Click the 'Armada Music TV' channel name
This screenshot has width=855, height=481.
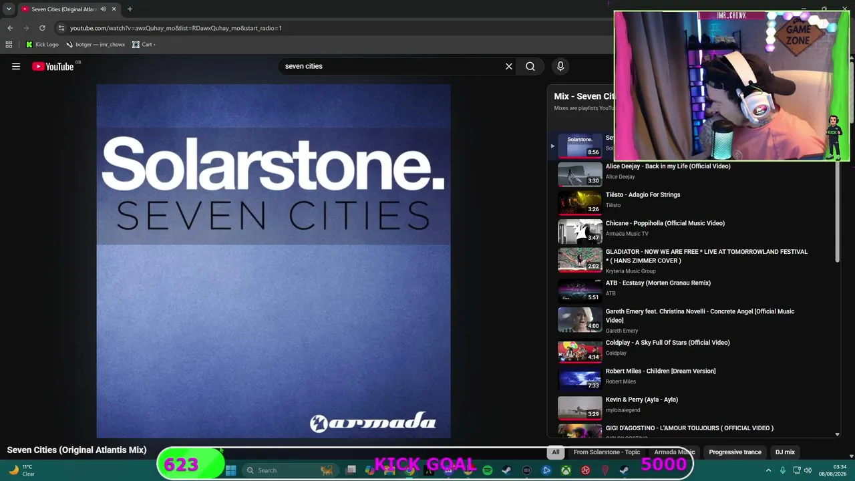[x=627, y=234]
